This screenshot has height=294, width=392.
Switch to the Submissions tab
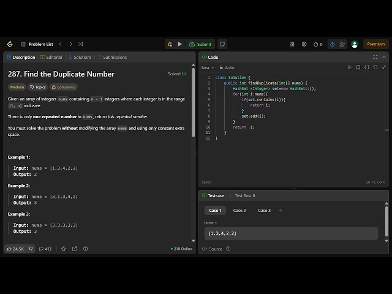(112, 57)
